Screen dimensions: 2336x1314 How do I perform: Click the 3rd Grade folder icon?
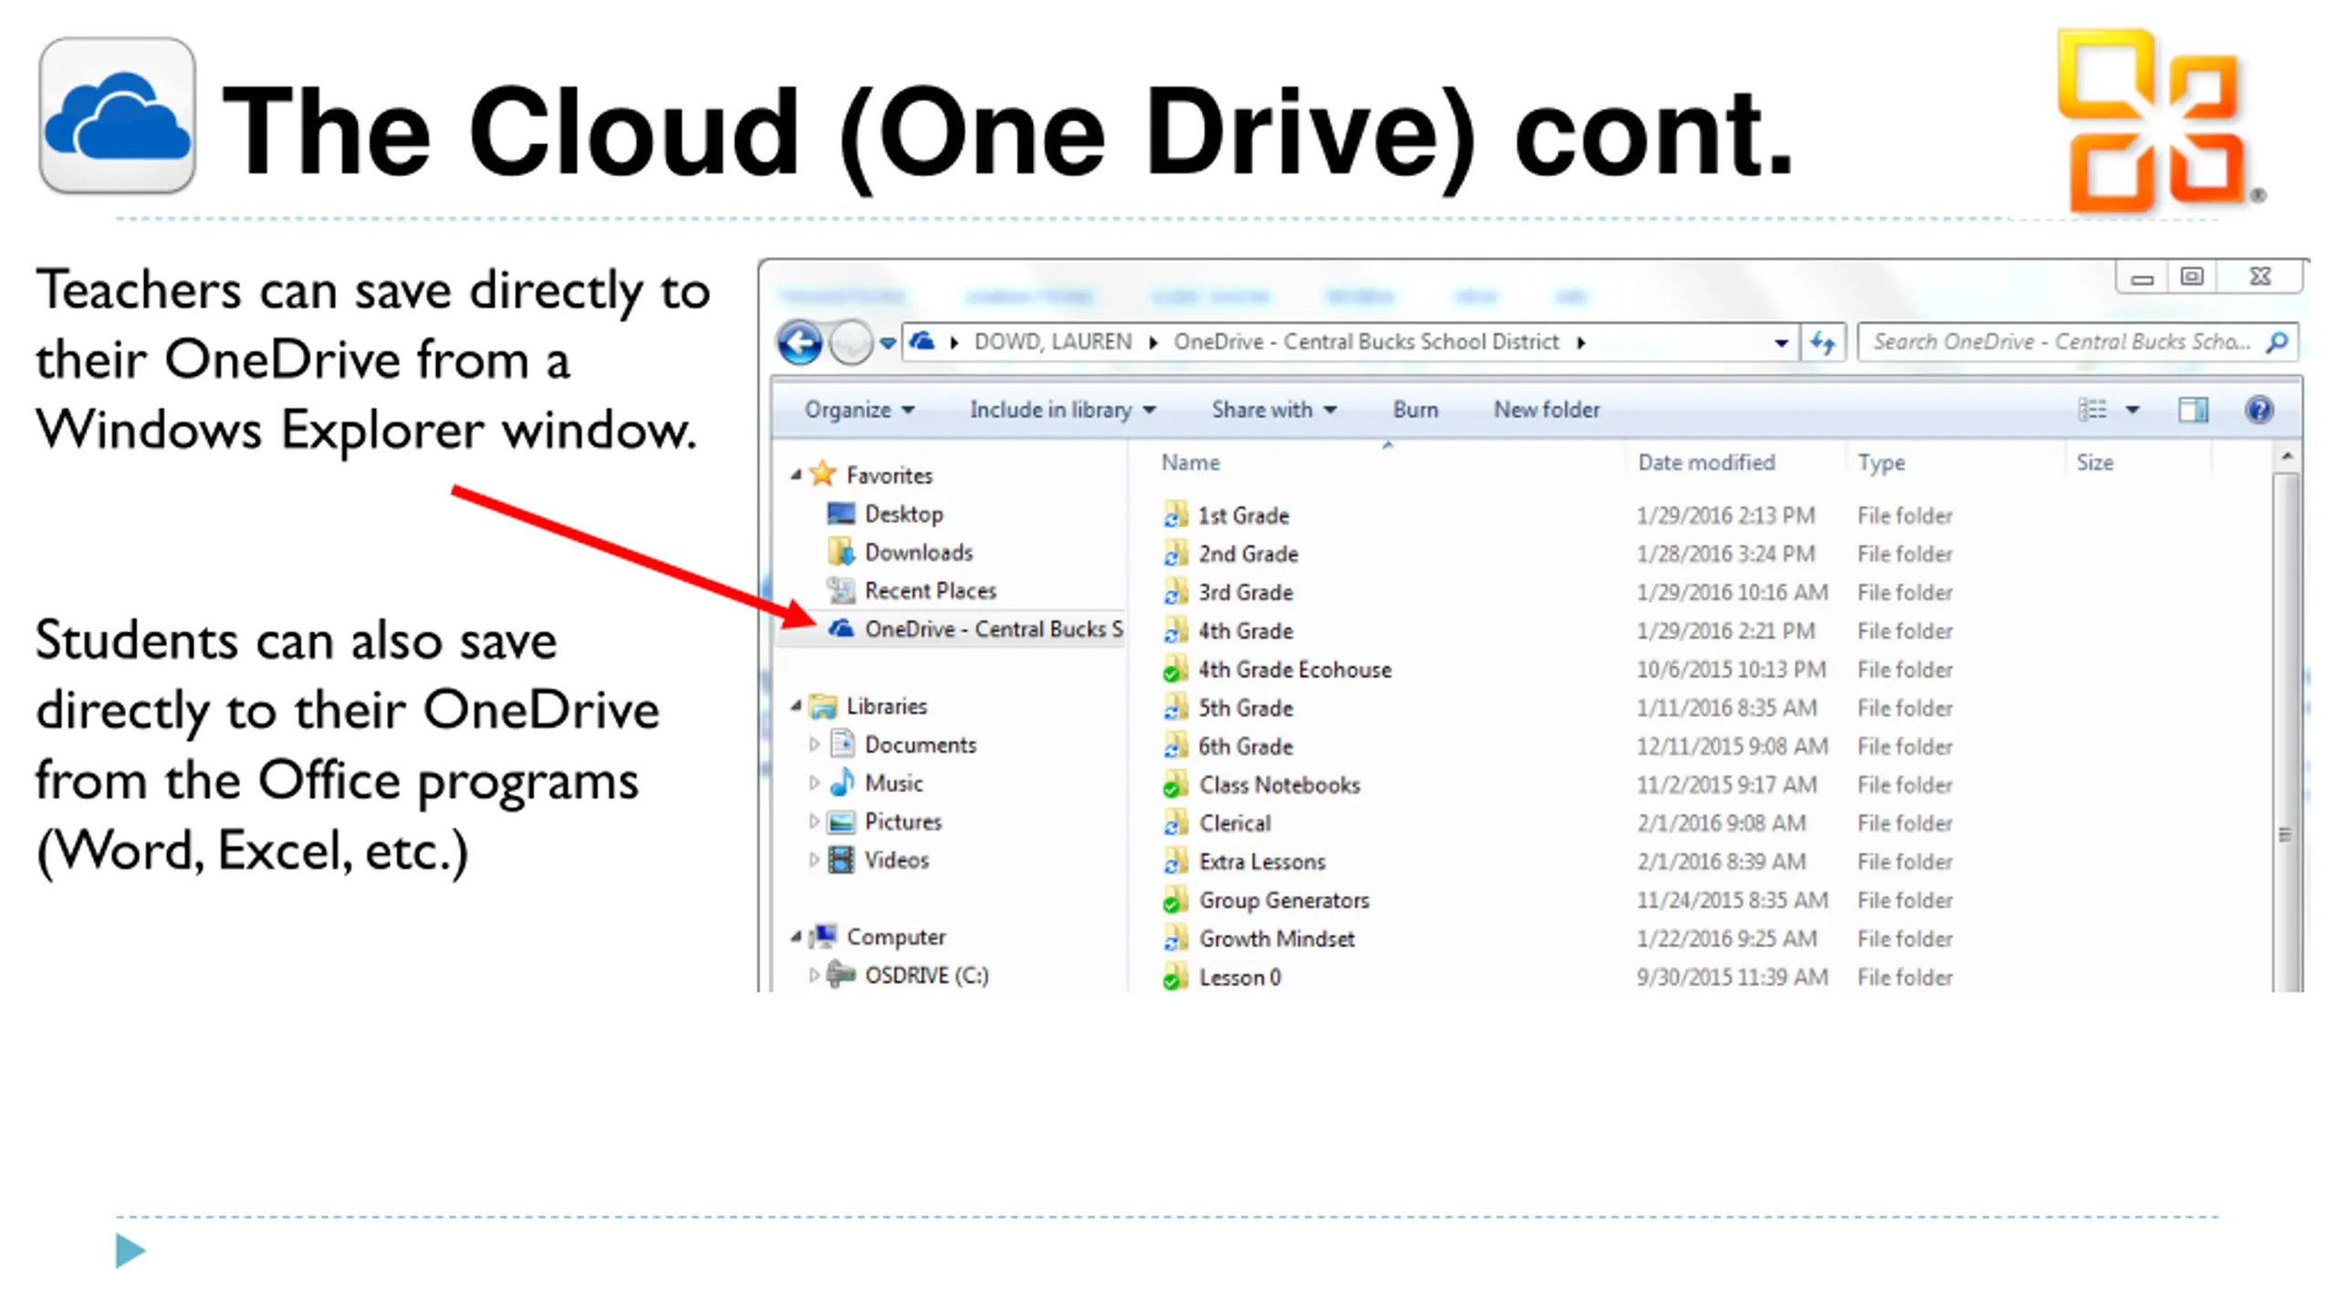[x=1175, y=592]
